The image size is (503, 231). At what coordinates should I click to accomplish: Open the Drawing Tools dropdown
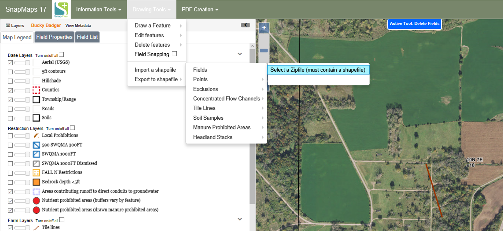coord(152,9)
